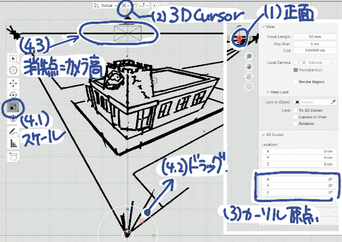
Task: Select the Add Cube tool
Action: click(13, 156)
